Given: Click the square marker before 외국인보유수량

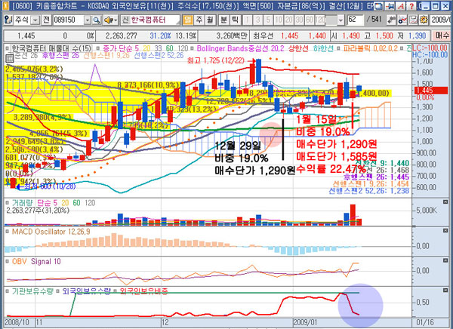Looking at the screenshot, I should coord(58,291).
